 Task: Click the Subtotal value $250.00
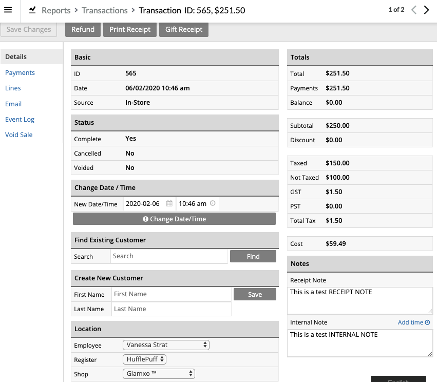click(x=337, y=126)
